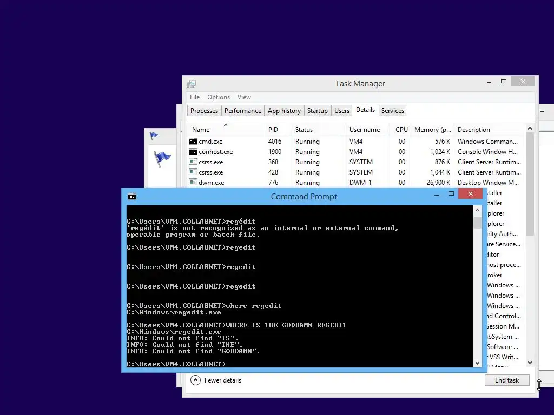Open the Options menu in Task Manager
This screenshot has height=415, width=554.
[219, 97]
